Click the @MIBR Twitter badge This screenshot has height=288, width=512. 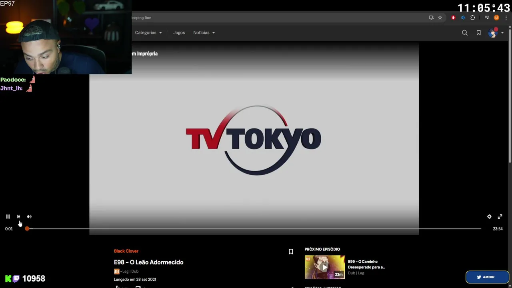pos(487,277)
